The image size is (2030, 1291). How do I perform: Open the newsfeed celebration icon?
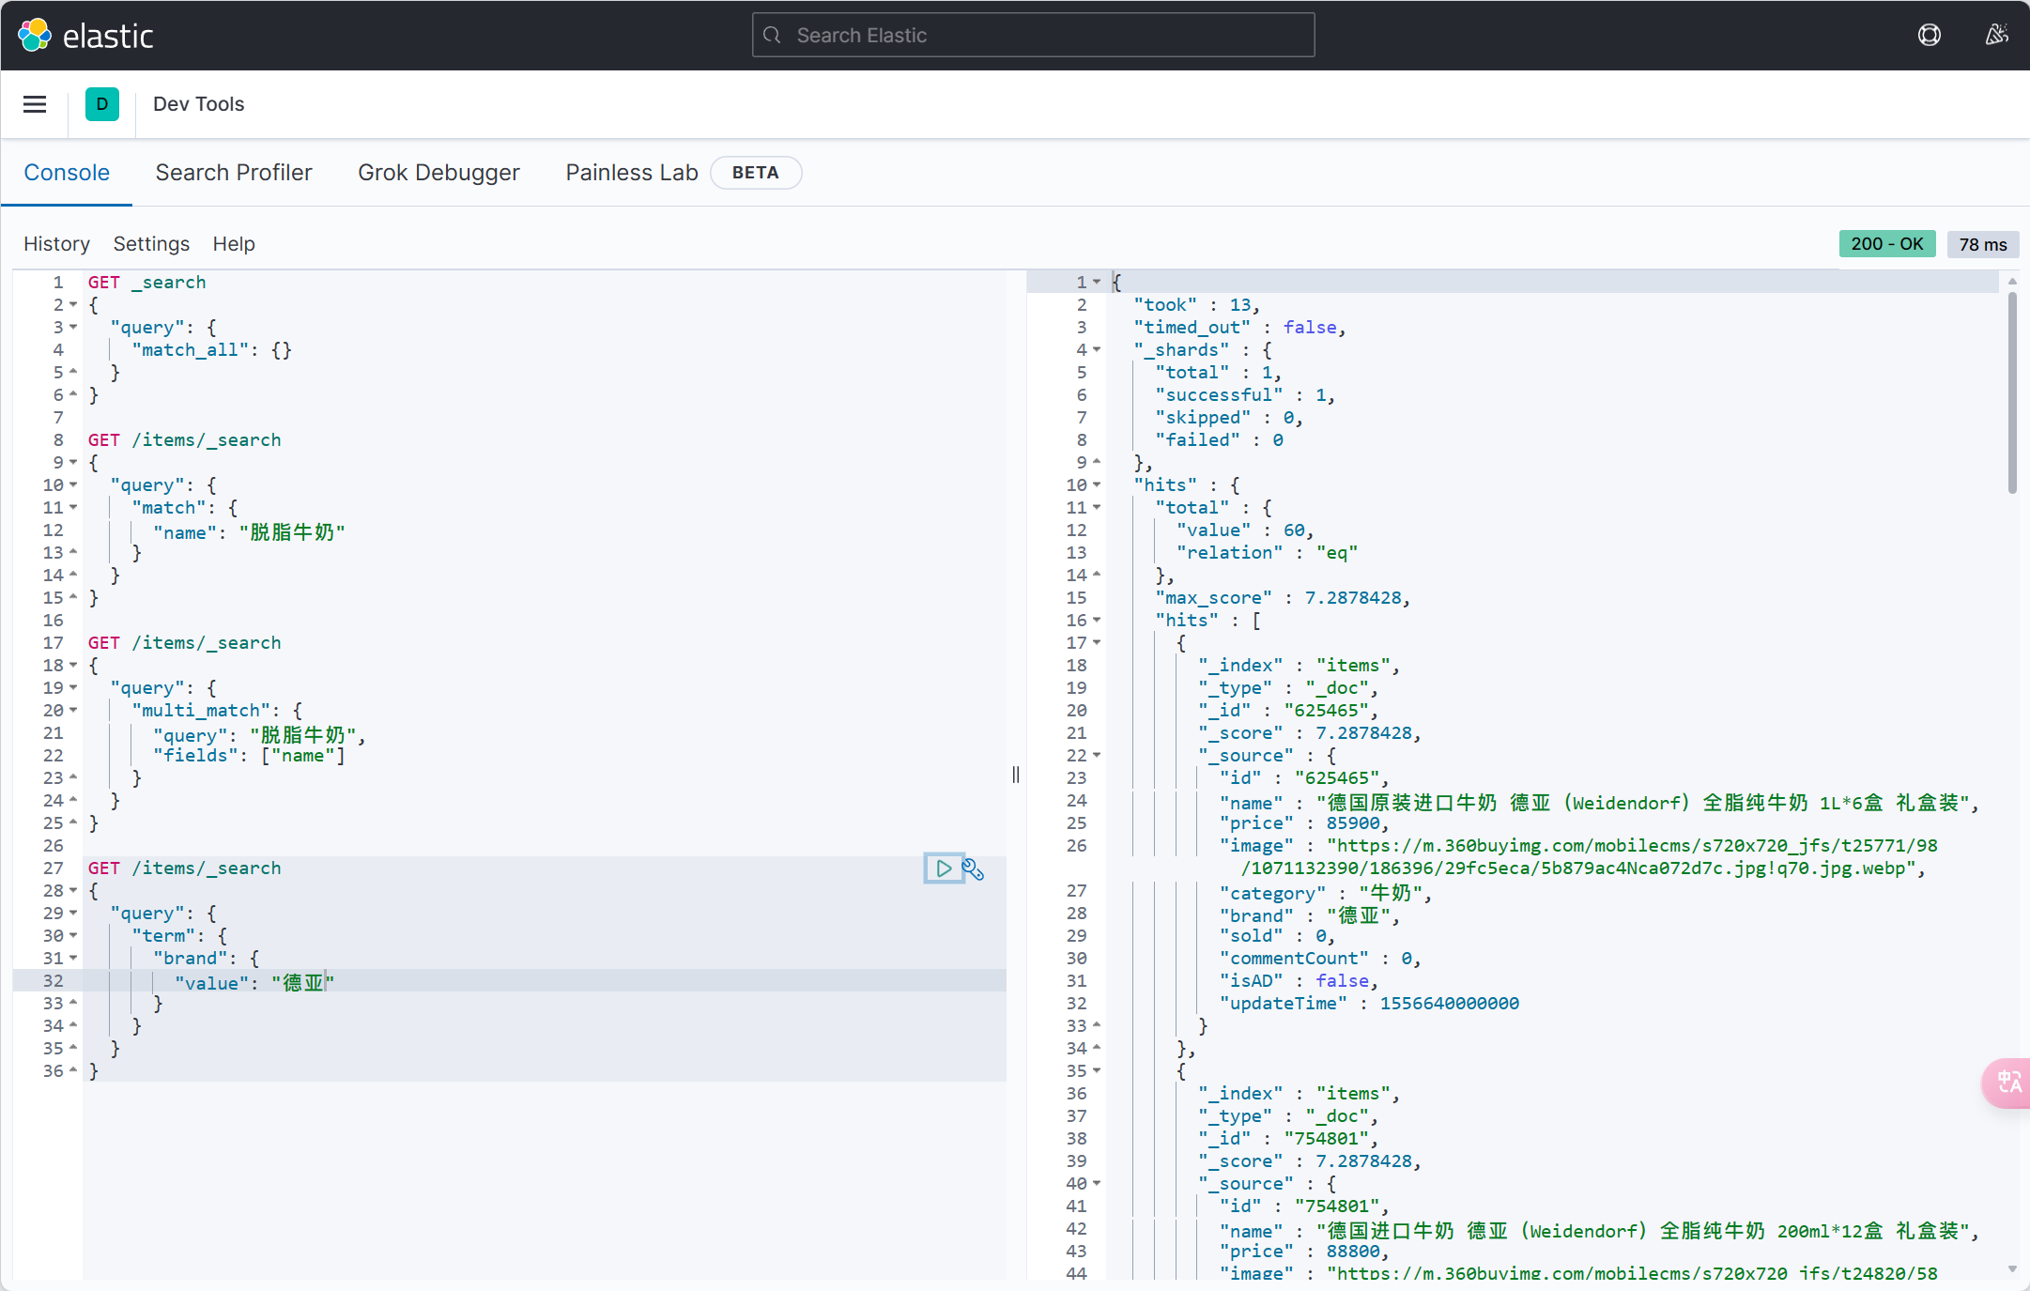(x=1996, y=36)
